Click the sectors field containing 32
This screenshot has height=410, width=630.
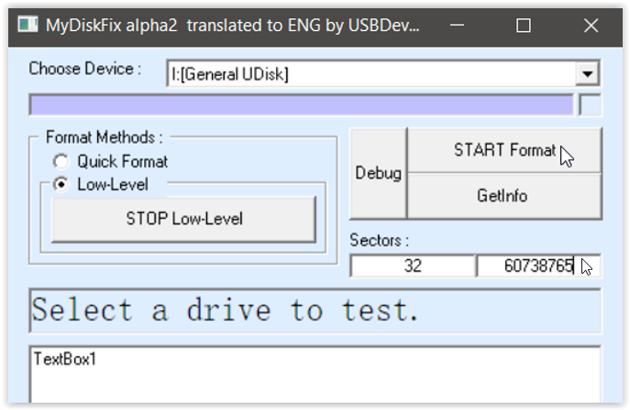[x=413, y=265]
